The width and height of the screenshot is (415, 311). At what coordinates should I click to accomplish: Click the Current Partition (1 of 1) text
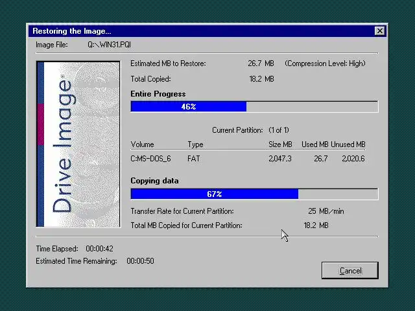[250, 130]
